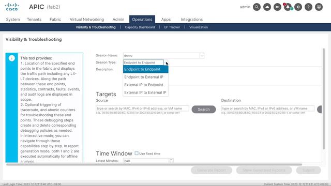
Task: Focus the Latest Minutes field
Action: point(146,161)
